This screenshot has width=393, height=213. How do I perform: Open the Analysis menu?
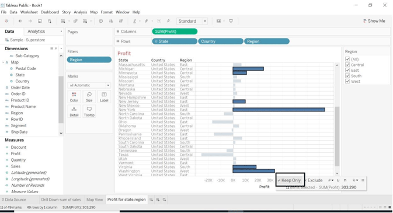(x=80, y=12)
